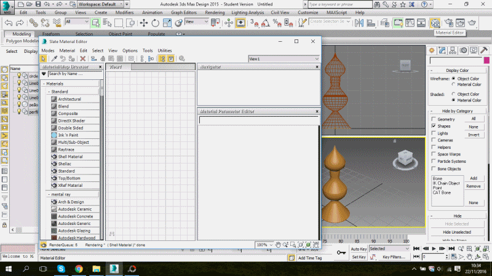The height and width of the screenshot is (276, 492).
Task: Check the Cameras hide category box
Action: point(434,140)
